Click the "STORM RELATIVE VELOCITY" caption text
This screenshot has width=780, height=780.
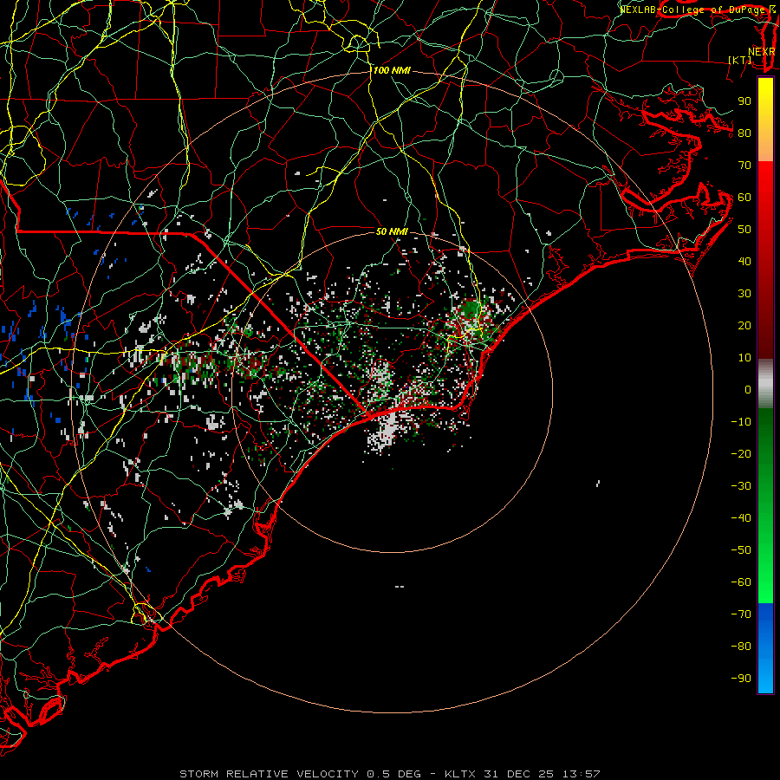tap(270, 774)
